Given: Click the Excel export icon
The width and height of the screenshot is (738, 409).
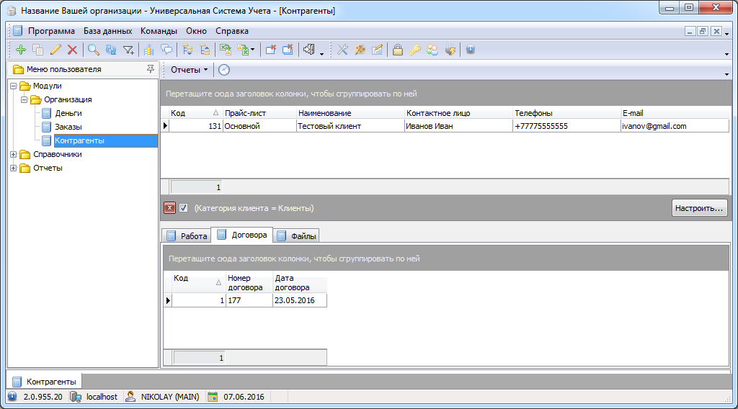Looking at the screenshot, I should 226,50.
